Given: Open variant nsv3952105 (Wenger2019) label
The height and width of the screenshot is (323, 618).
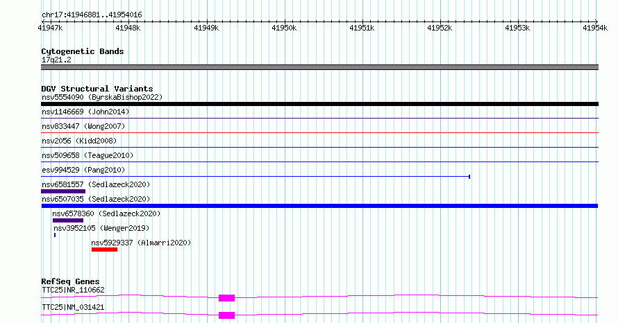Looking at the screenshot, I should (x=101, y=228).
